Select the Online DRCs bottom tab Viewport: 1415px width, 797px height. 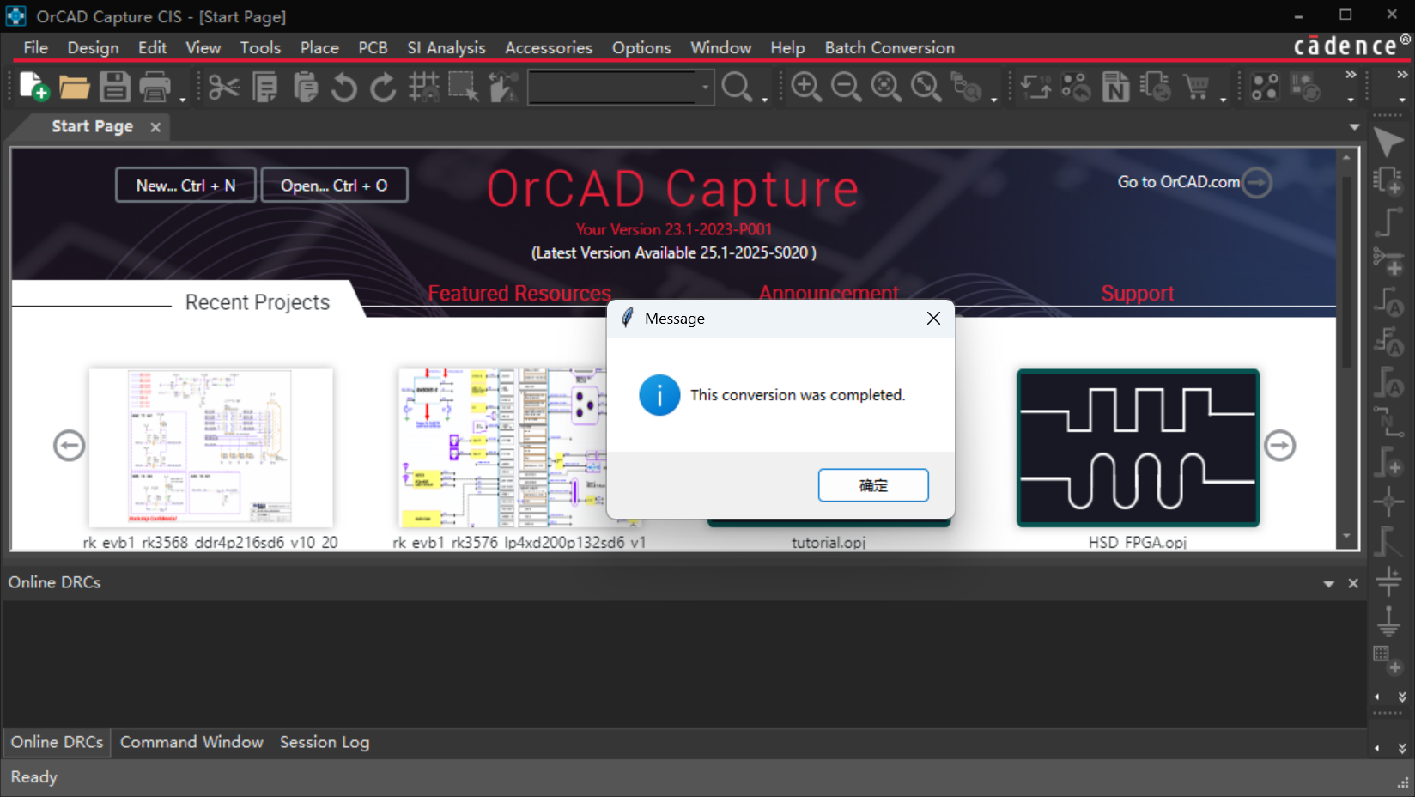(57, 742)
